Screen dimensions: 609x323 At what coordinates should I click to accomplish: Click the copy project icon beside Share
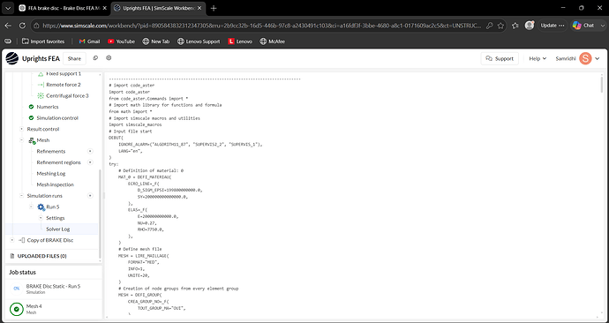[95, 58]
